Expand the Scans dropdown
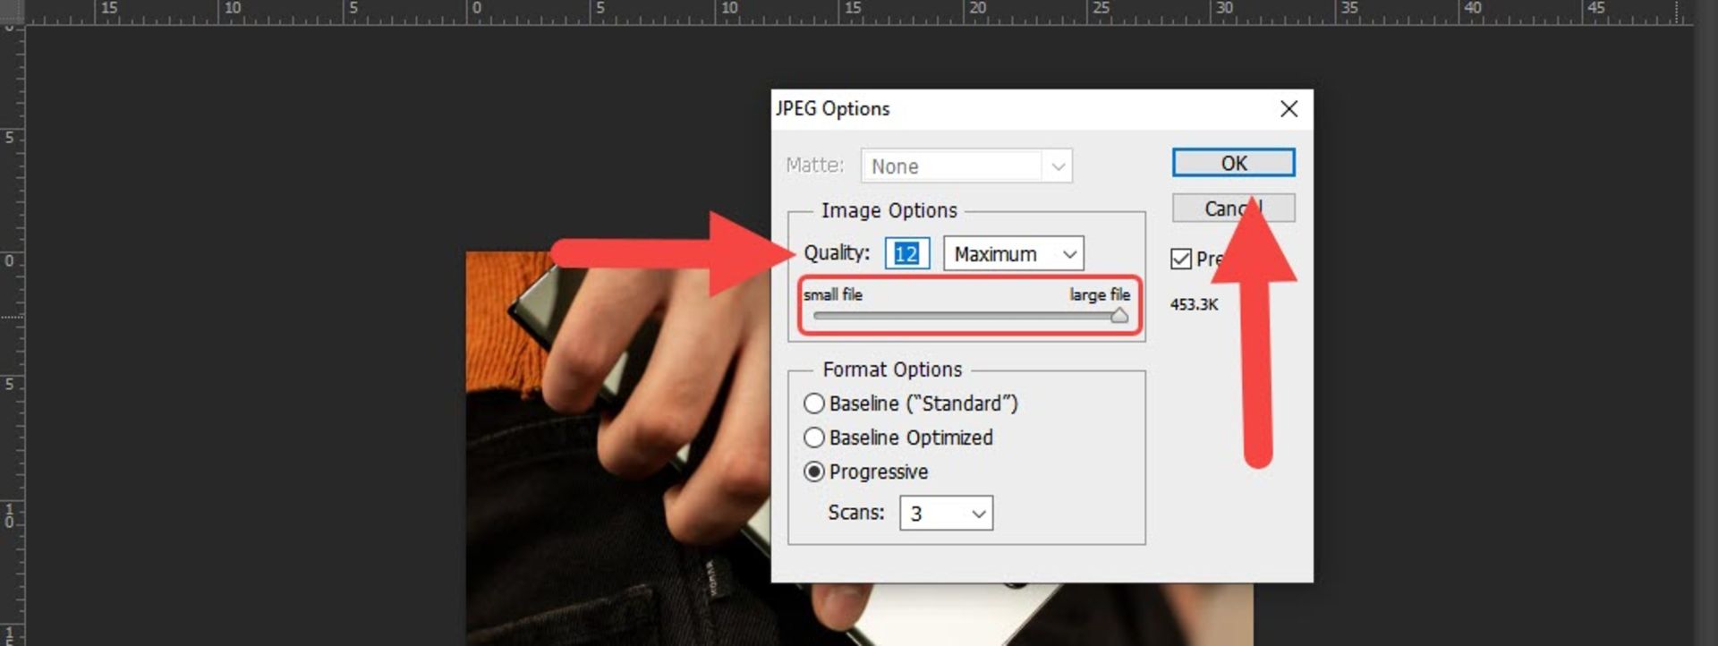1718x646 pixels. coord(946,514)
